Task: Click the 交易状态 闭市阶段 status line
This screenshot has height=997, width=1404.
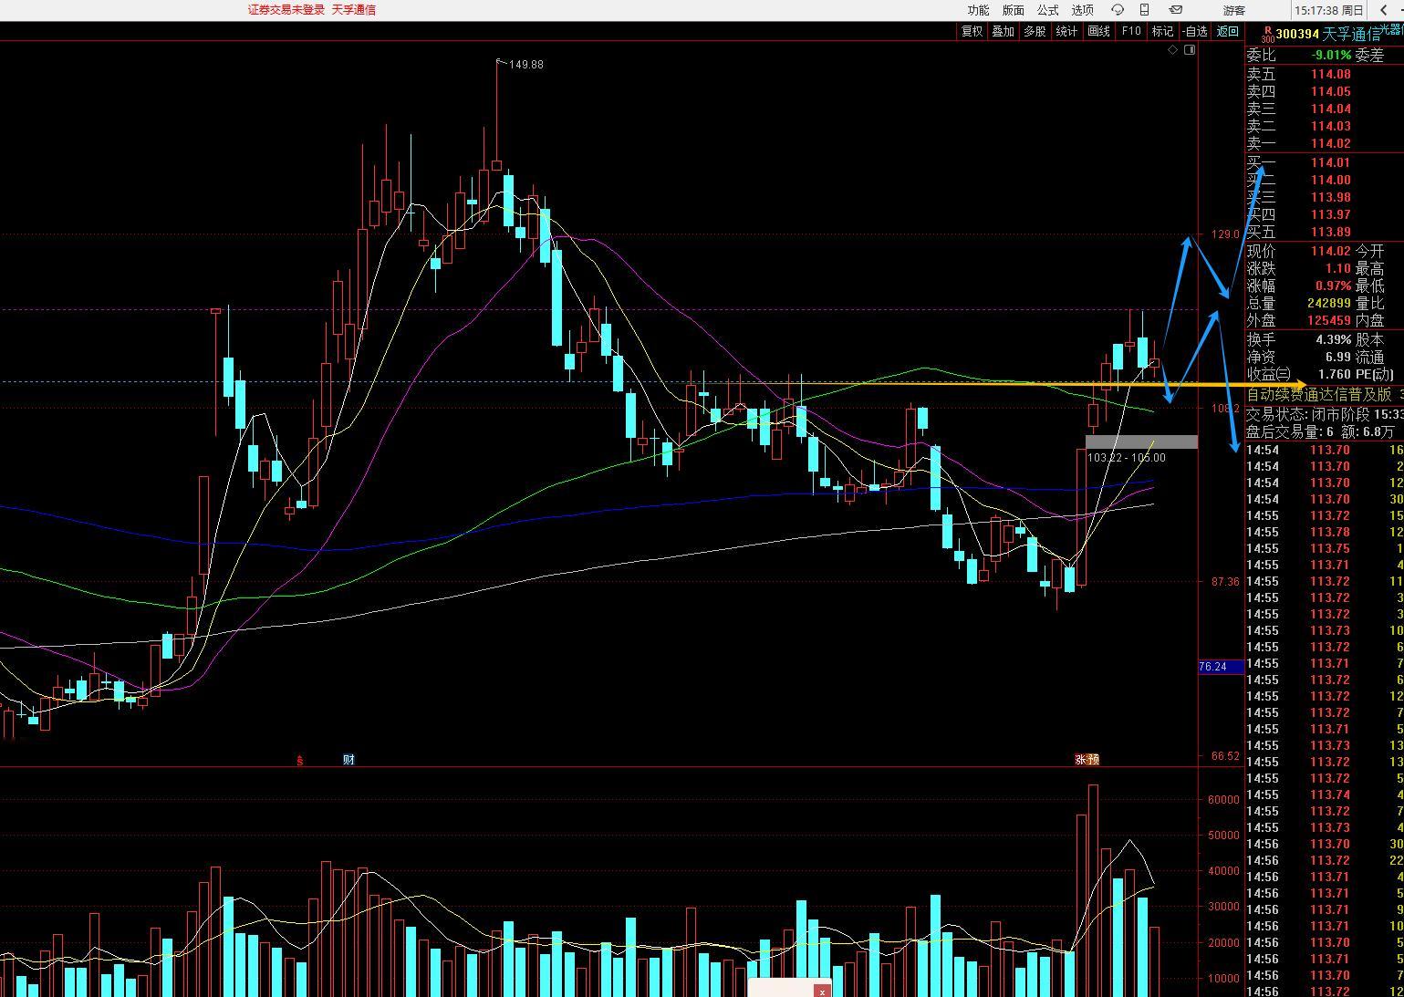Action: tap(1325, 413)
